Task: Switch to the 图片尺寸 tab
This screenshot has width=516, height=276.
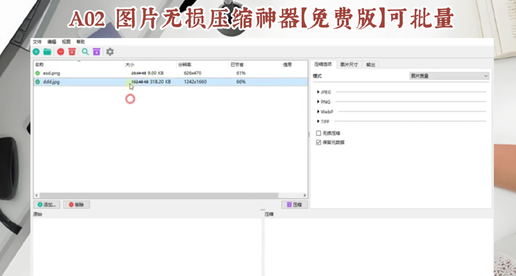Action: pos(349,65)
